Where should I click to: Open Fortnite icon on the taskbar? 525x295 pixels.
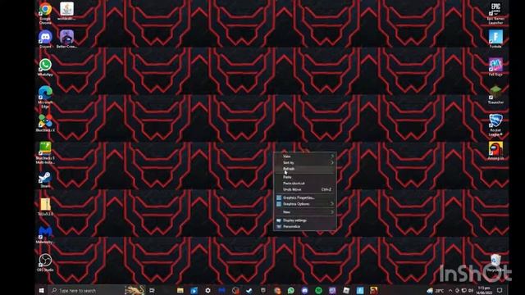coord(360,290)
